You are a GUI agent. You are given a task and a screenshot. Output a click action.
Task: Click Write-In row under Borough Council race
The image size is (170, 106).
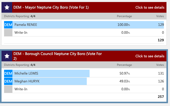point(84,89)
